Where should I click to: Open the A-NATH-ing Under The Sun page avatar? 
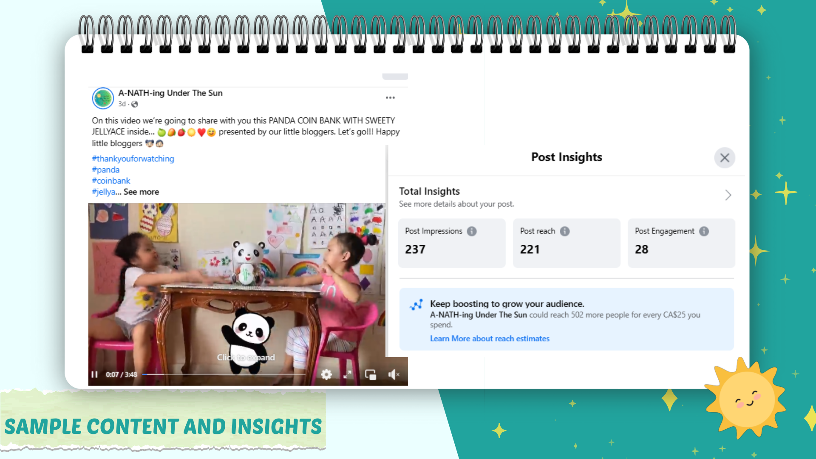click(x=103, y=98)
